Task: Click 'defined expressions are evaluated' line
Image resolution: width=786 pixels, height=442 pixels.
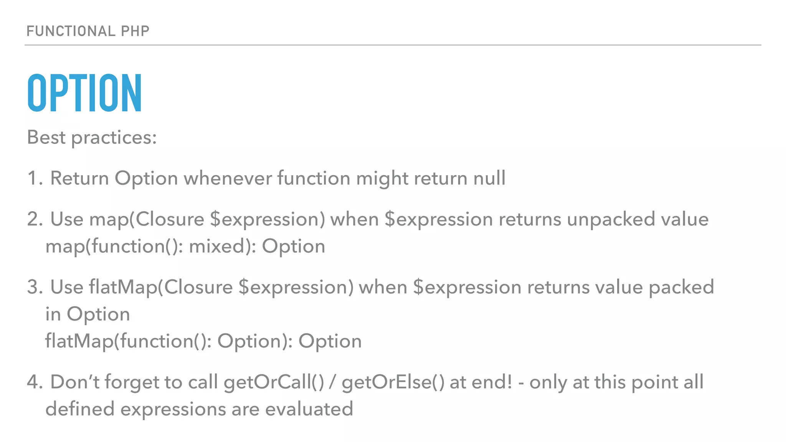Action: (x=199, y=409)
